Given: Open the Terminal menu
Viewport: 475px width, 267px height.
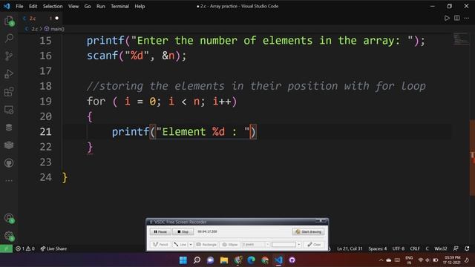Looking at the screenshot, I should (x=119, y=6).
